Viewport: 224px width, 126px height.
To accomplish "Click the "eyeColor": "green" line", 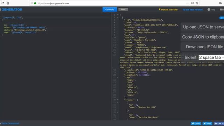I will click(135, 37).
